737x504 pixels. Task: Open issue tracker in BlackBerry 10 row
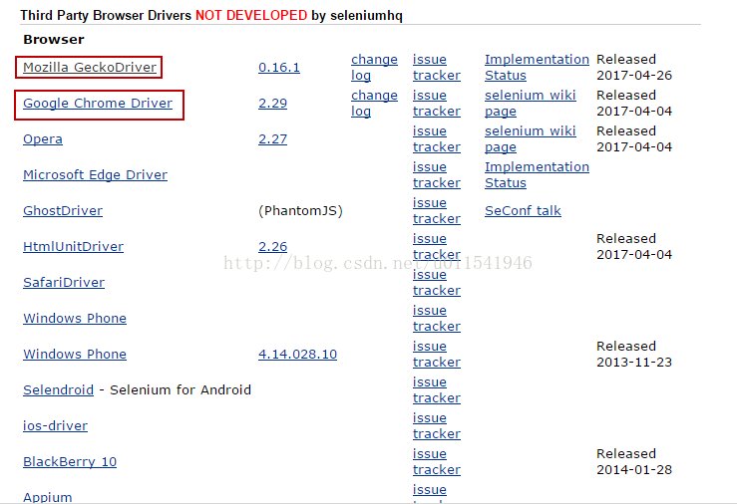437,462
